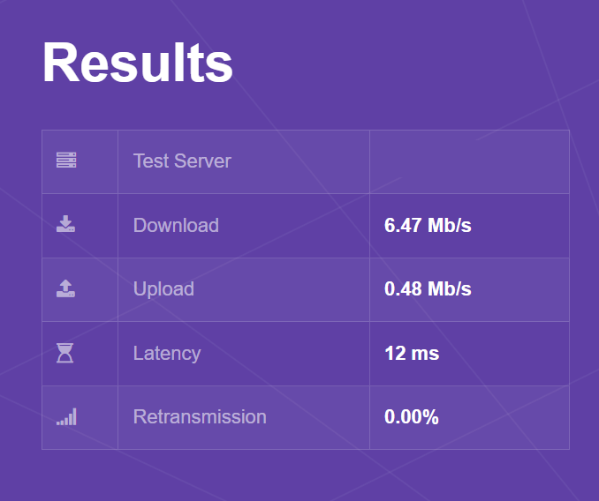Click the Test Server stack icon
The width and height of the screenshot is (599, 501).
pos(66,161)
